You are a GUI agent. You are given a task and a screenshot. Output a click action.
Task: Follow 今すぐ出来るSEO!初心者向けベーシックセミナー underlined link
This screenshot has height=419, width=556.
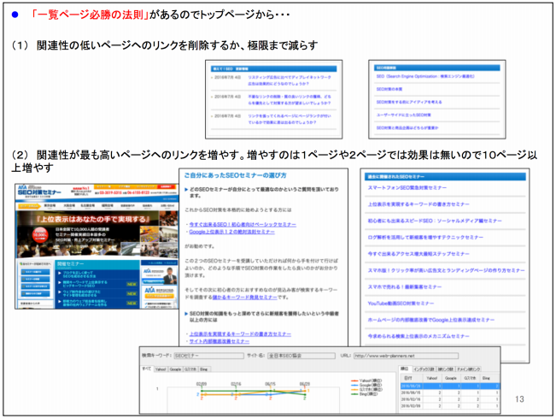click(x=243, y=224)
